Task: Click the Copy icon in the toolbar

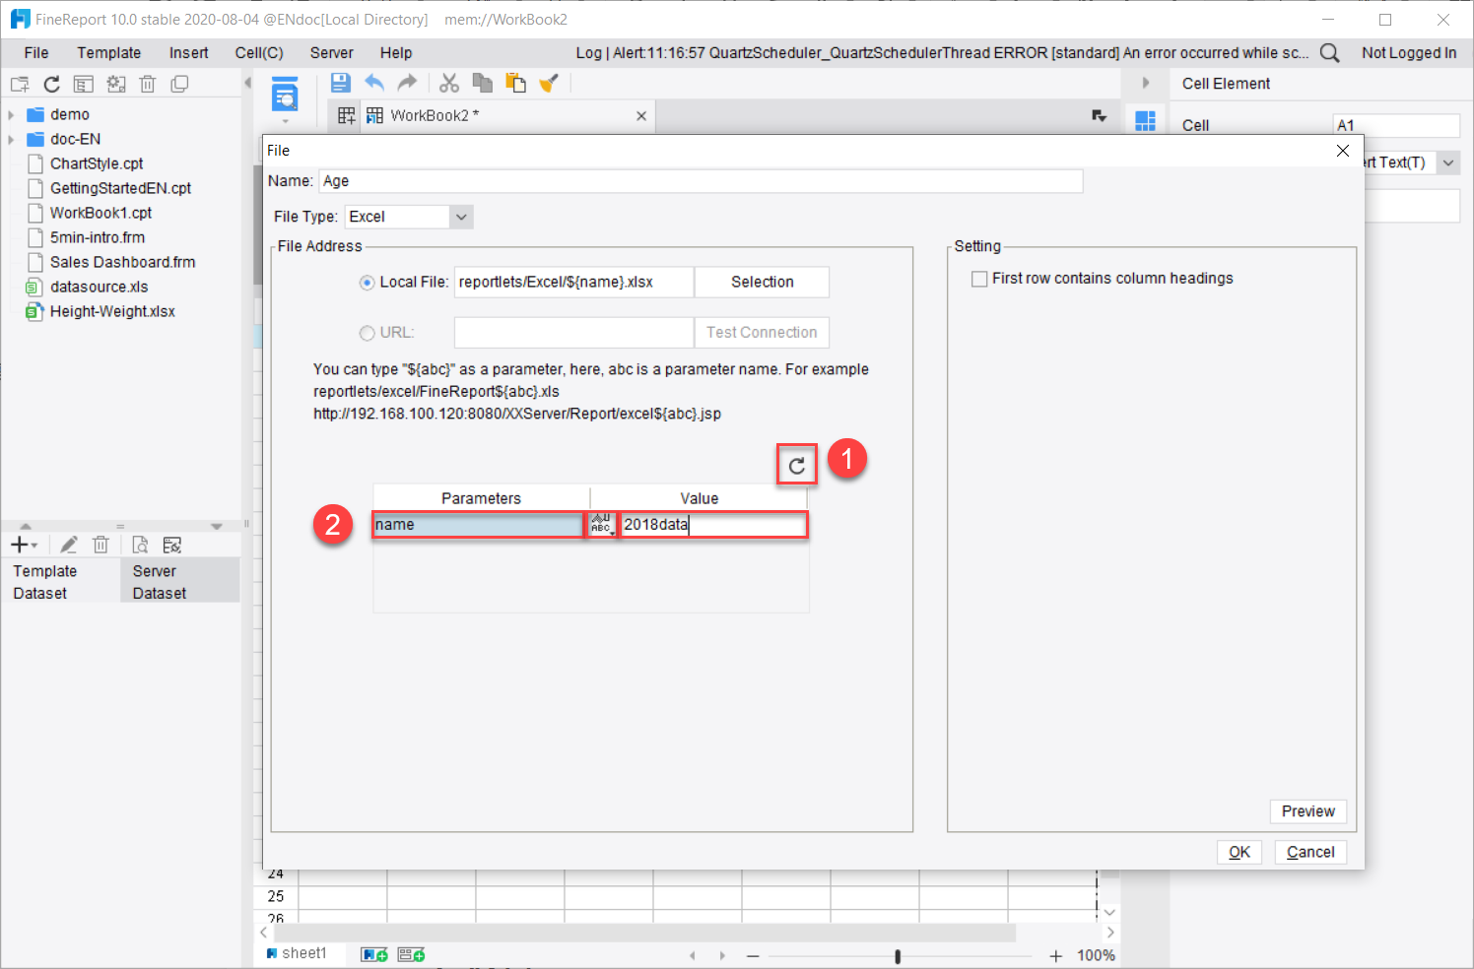Action: click(482, 83)
